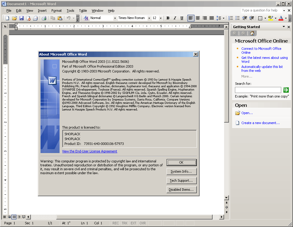Click the Numbering list icon
Screen dimensions: 293x227
(231, 18)
